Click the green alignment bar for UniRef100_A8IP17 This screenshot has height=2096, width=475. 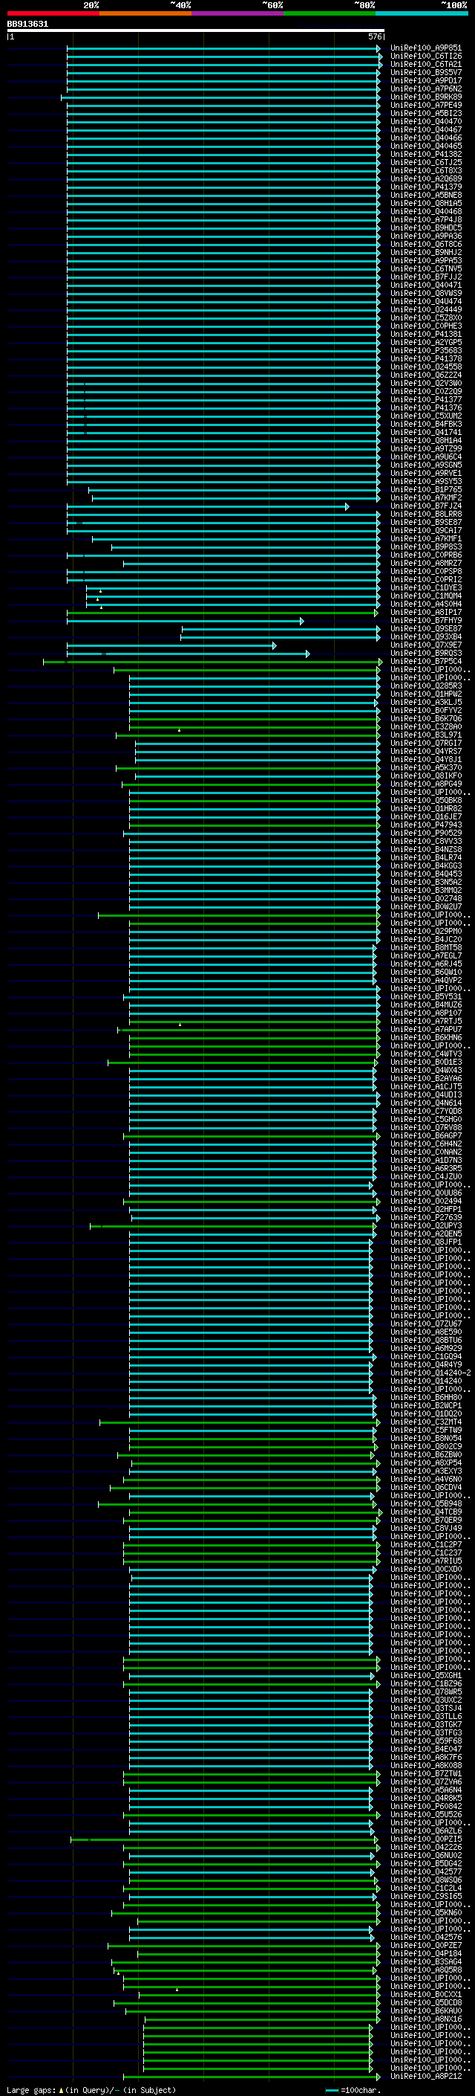[x=222, y=613]
